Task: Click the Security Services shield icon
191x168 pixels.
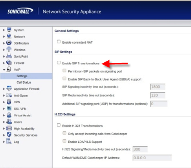Action: tap(9, 135)
